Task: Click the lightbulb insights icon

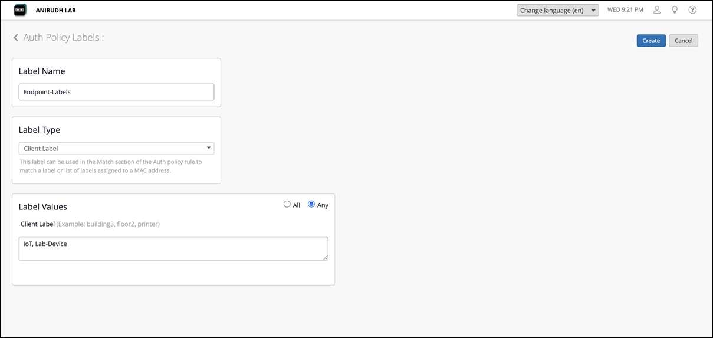Action: coord(675,10)
